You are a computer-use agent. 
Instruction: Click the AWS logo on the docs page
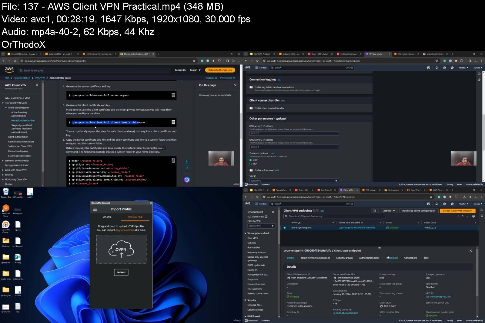9,70
